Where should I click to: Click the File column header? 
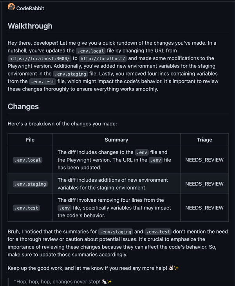[x=30, y=140]
